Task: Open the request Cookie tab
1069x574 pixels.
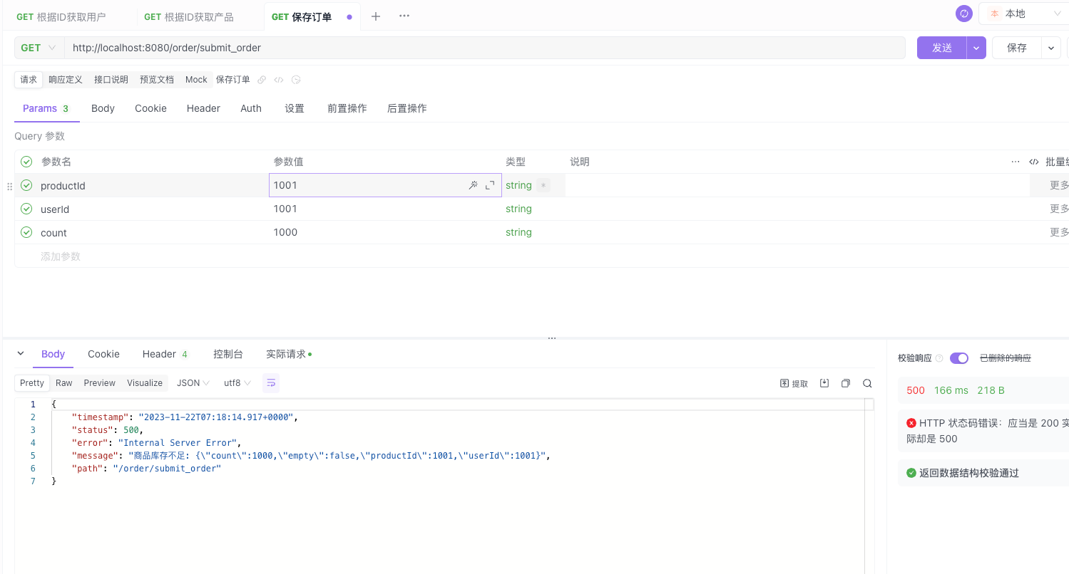Action: (x=150, y=108)
